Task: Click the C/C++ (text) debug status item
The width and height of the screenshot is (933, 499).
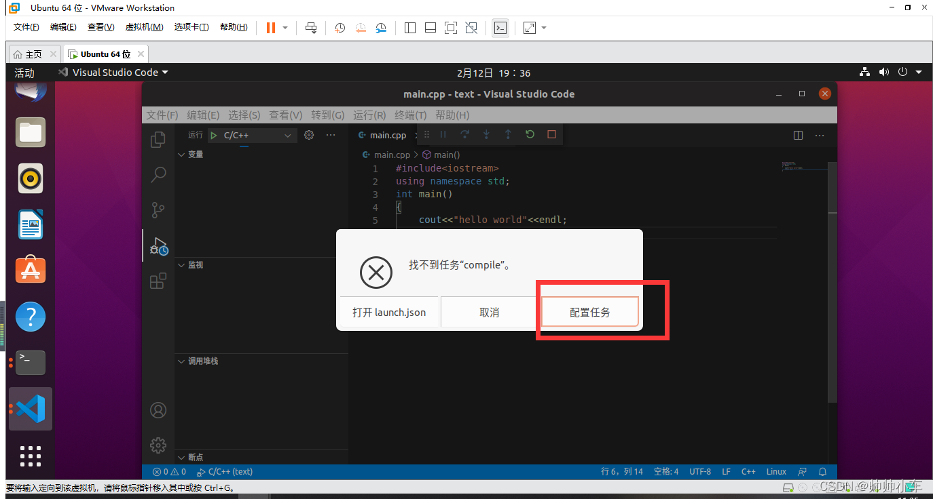Action: tap(225, 472)
